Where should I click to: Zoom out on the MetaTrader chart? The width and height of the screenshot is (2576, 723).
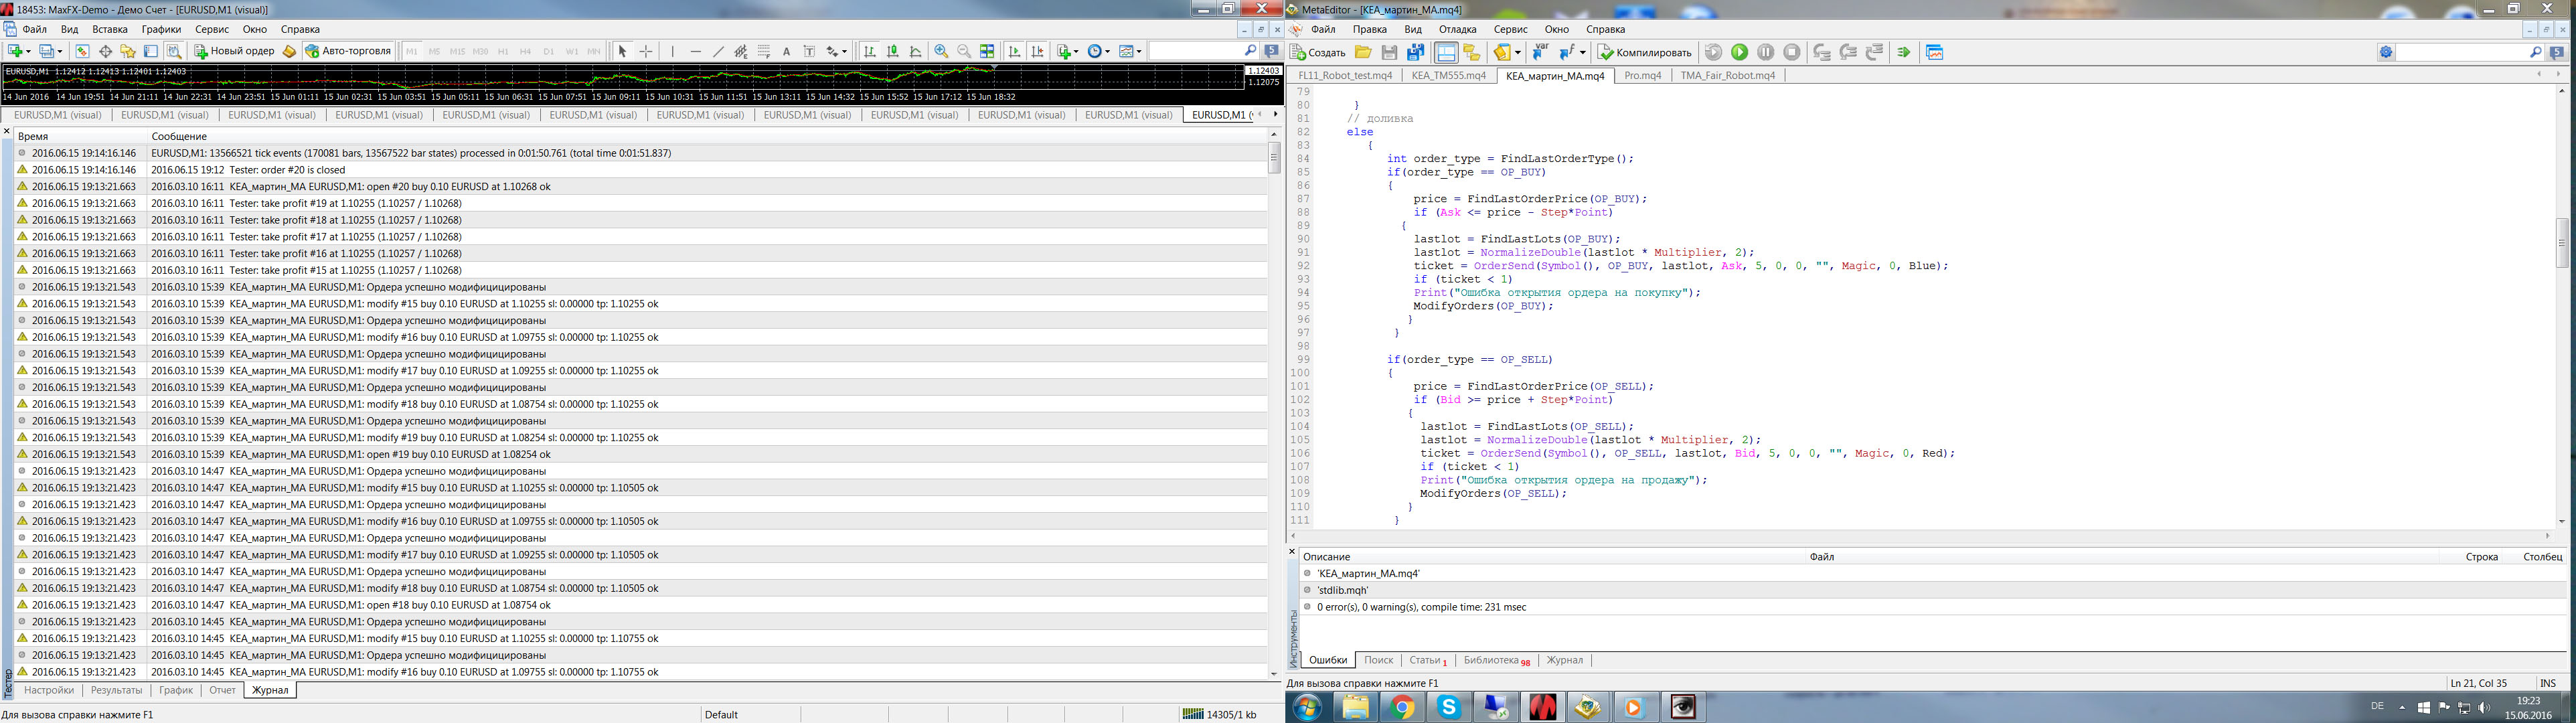(x=964, y=51)
